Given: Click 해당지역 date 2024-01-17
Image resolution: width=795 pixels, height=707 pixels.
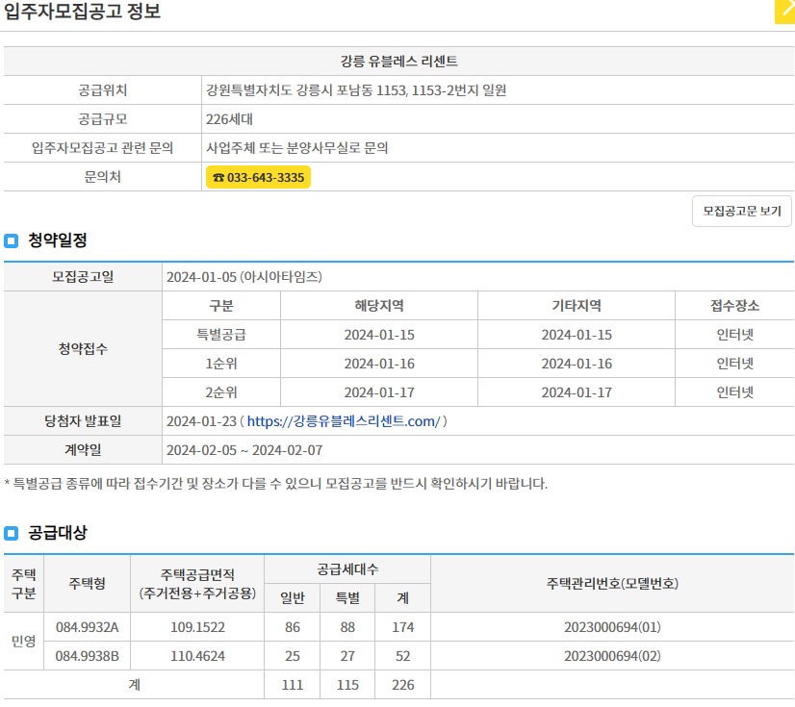Looking at the screenshot, I should pyautogui.click(x=379, y=392).
